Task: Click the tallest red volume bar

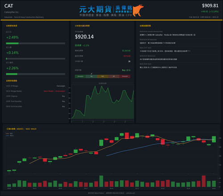Action: 204,181
